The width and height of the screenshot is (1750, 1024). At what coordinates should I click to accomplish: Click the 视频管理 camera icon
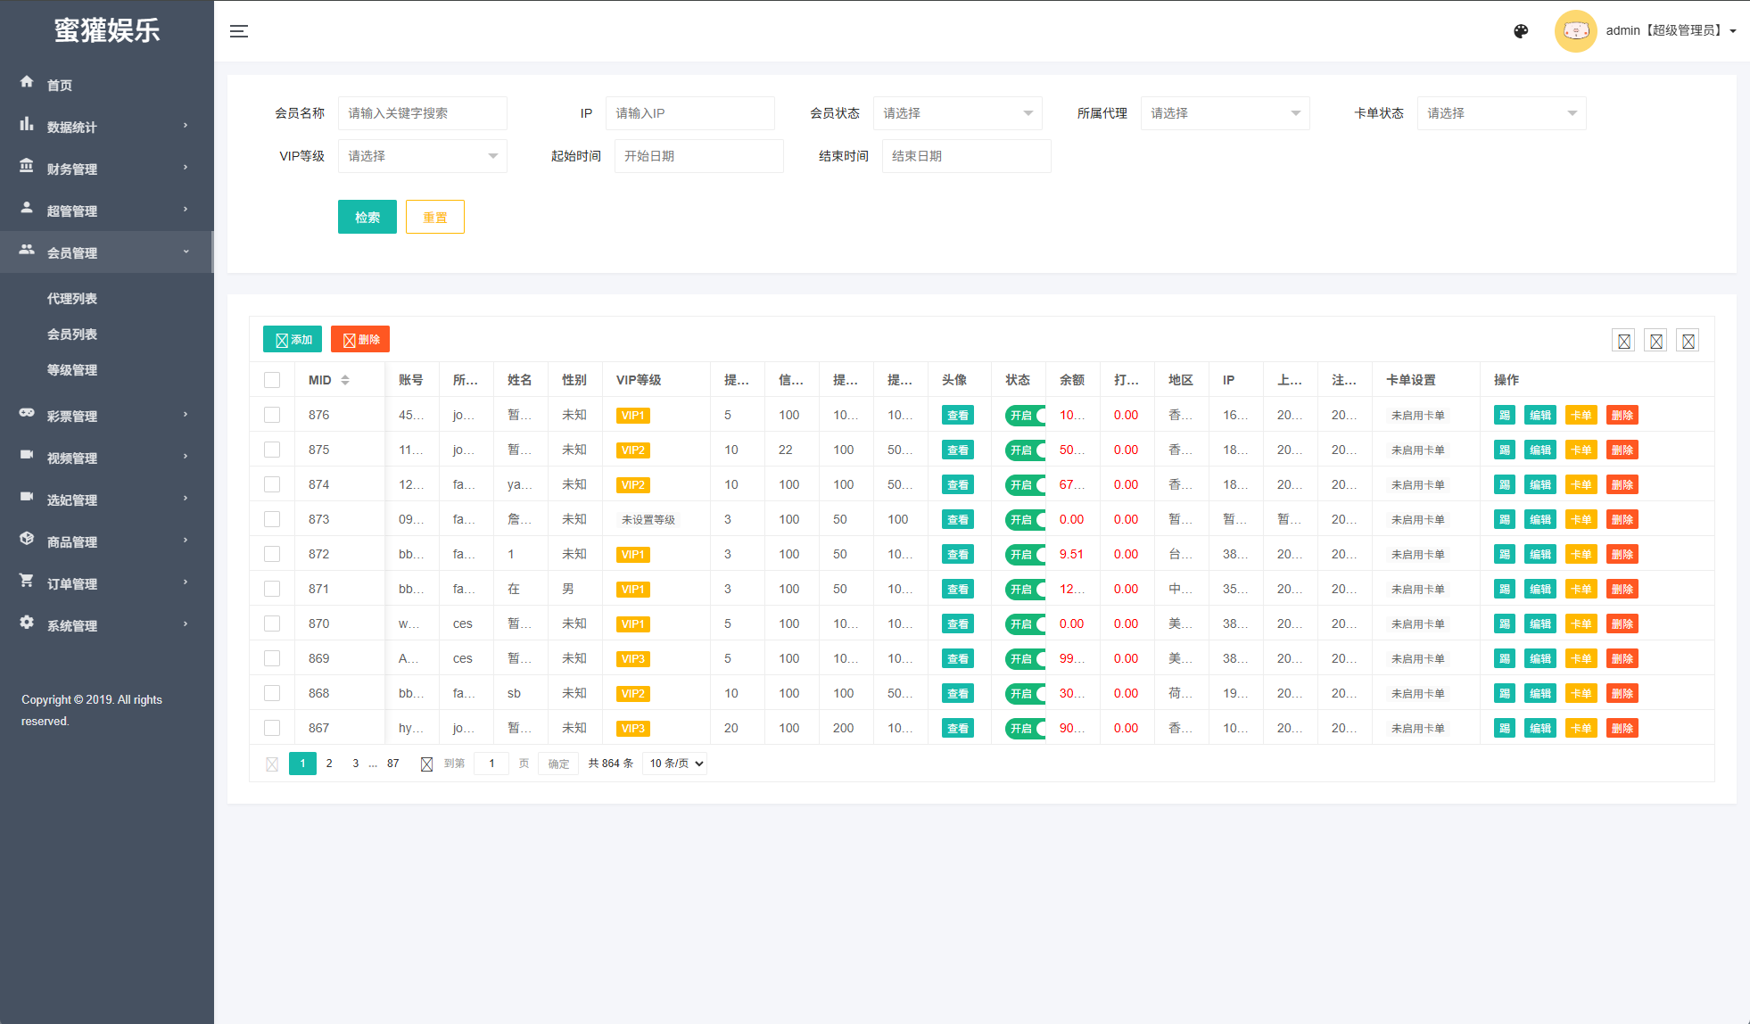[x=27, y=456]
